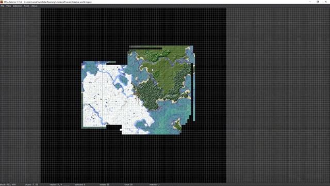Click the total count in status bar

pyautogui.click(x=128, y=184)
